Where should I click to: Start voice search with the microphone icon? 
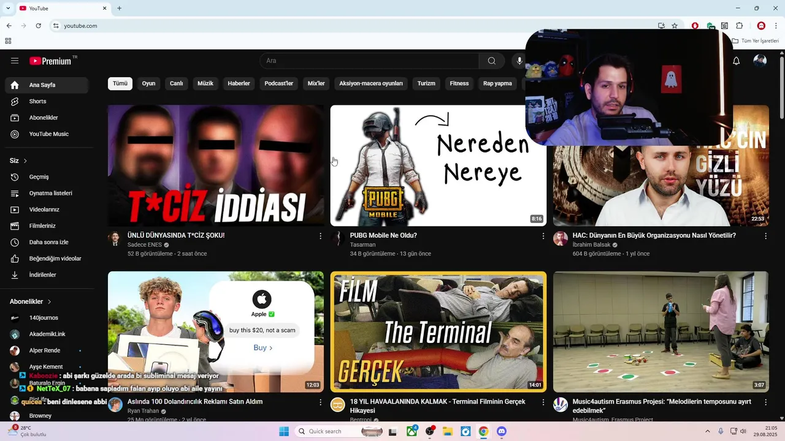tap(519, 61)
